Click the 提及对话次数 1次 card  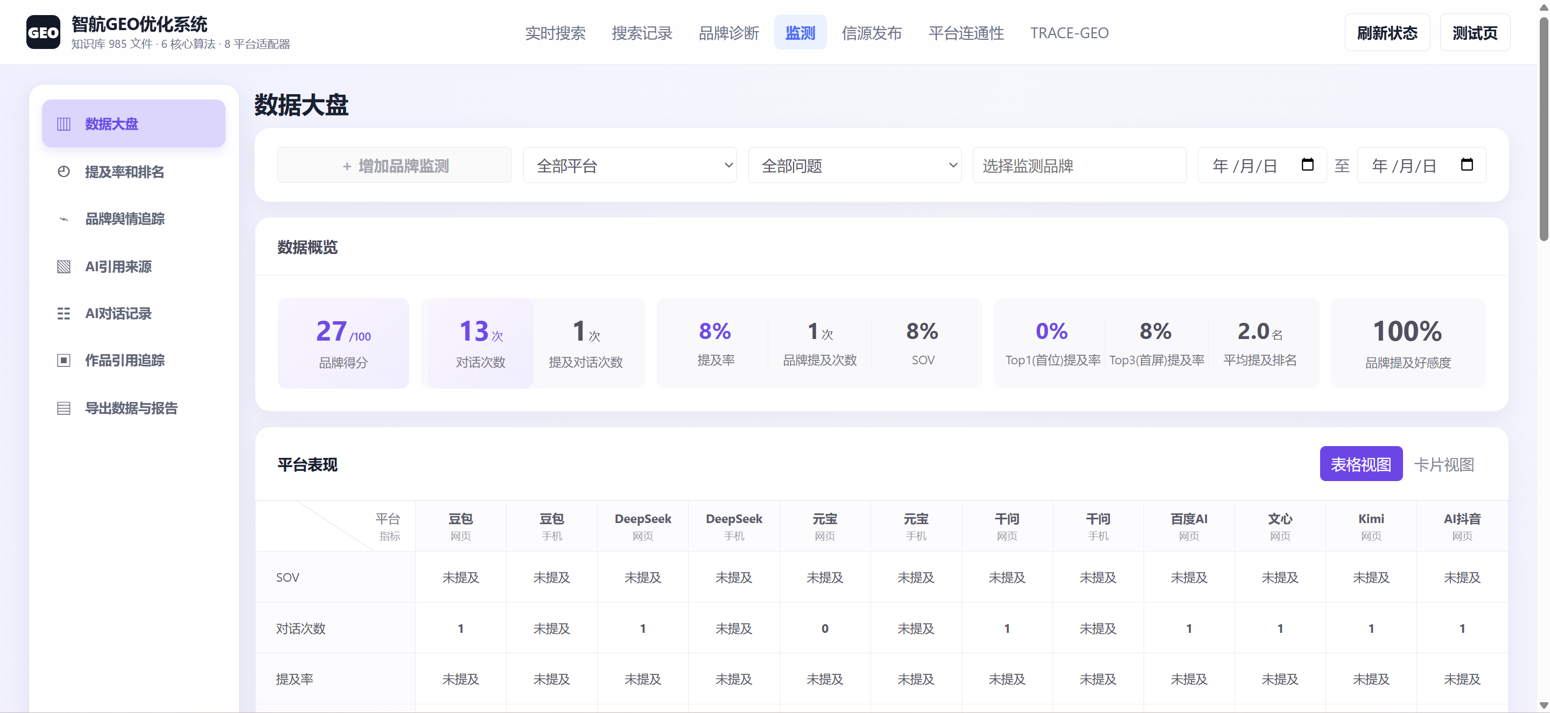pos(585,343)
